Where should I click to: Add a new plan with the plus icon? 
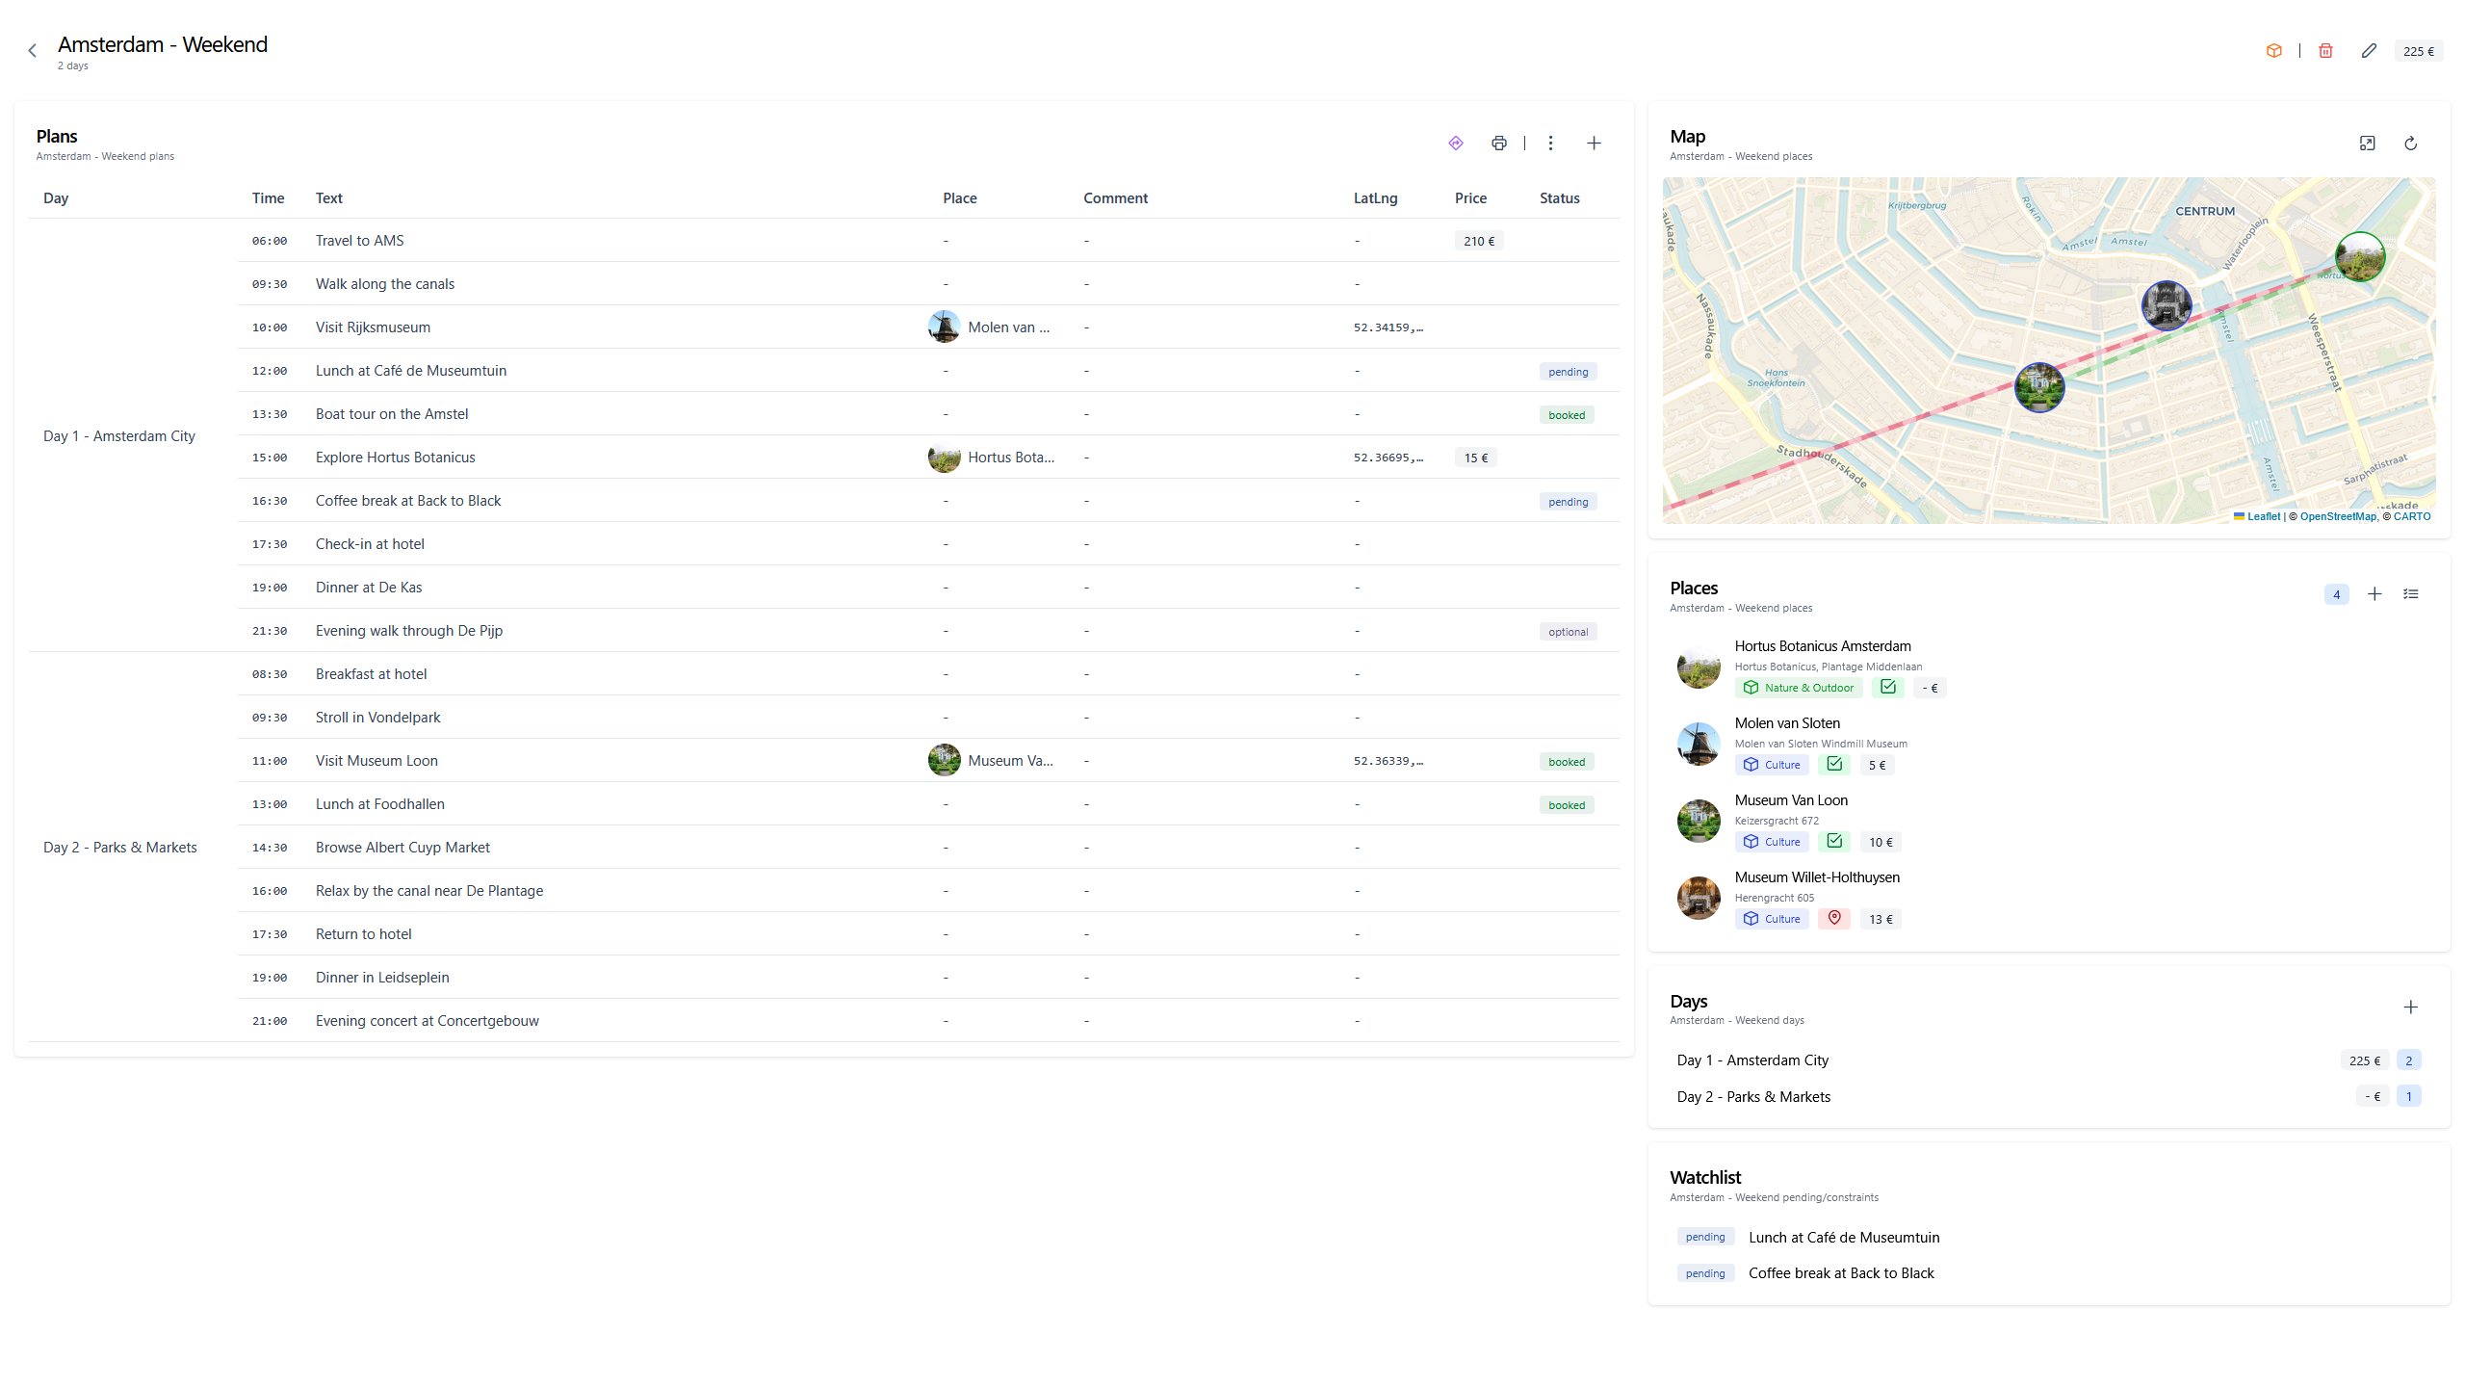pos(1594,144)
